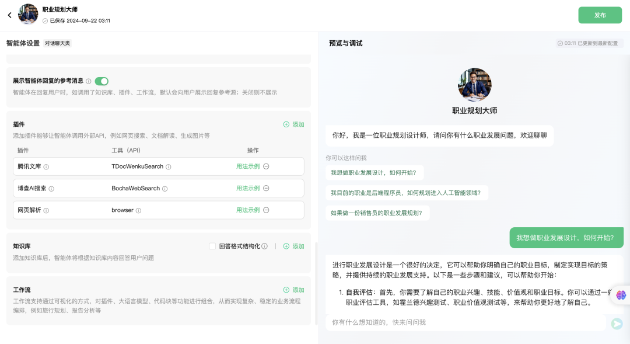Click the 已保存 2024-09-22 03:11 status
630x344 pixels.
(x=76, y=20)
